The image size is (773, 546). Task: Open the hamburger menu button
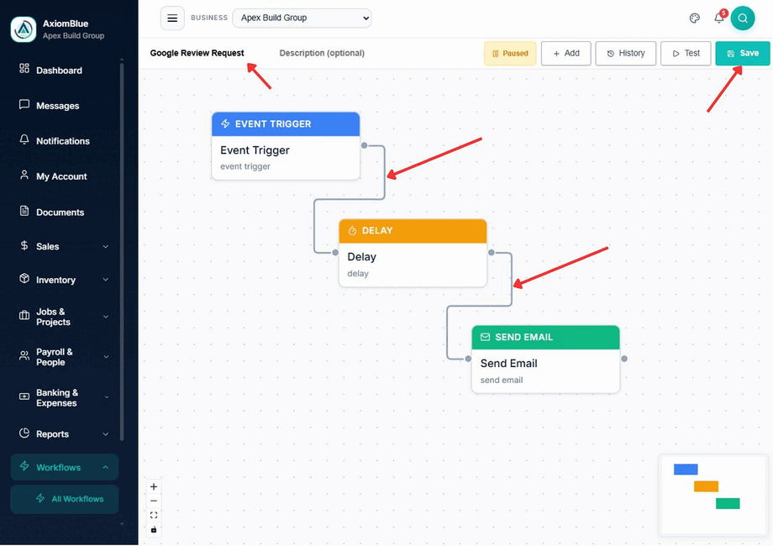point(172,18)
